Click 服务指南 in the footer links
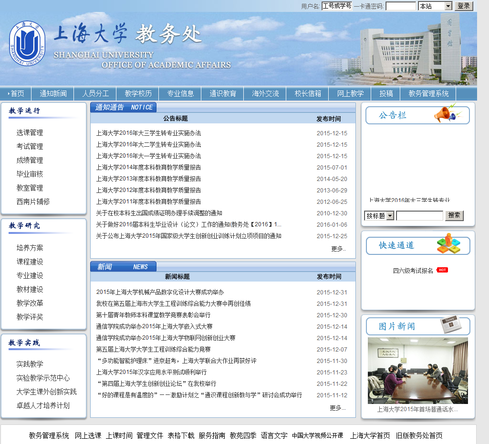 click(212, 435)
